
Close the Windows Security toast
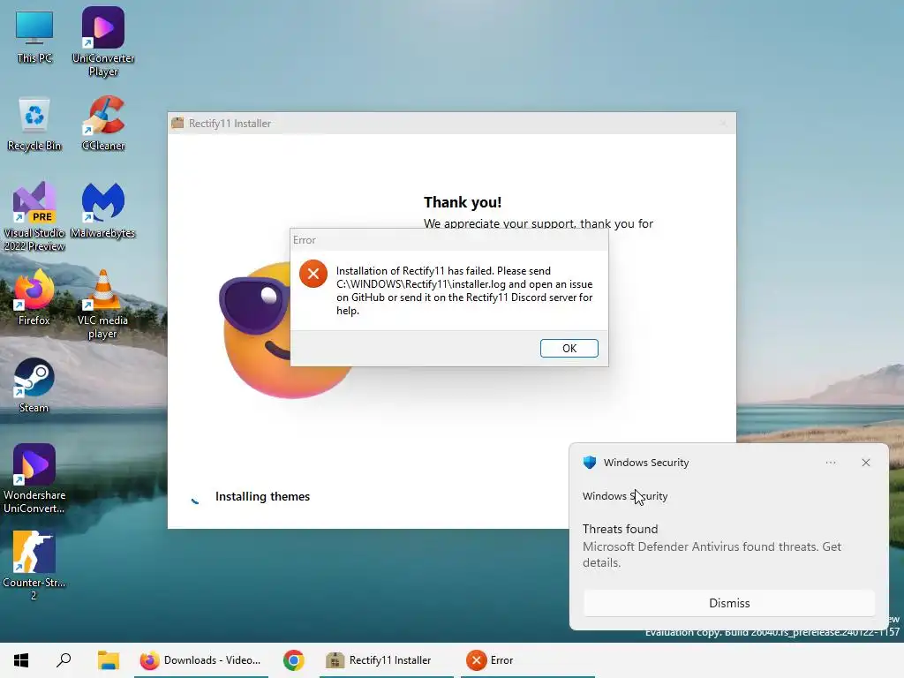865,463
